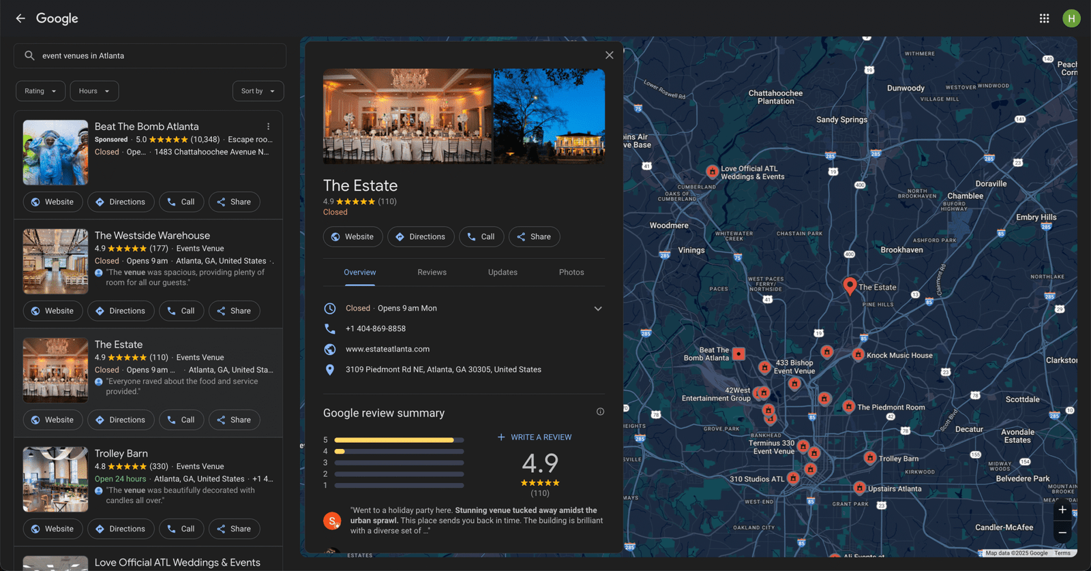Open reviewer S avatar

332,521
